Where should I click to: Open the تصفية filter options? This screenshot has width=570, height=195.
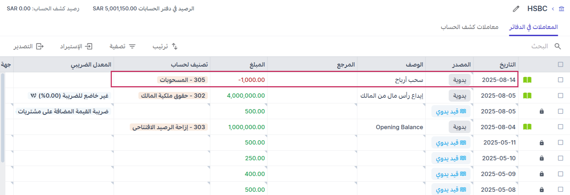tap(122, 46)
